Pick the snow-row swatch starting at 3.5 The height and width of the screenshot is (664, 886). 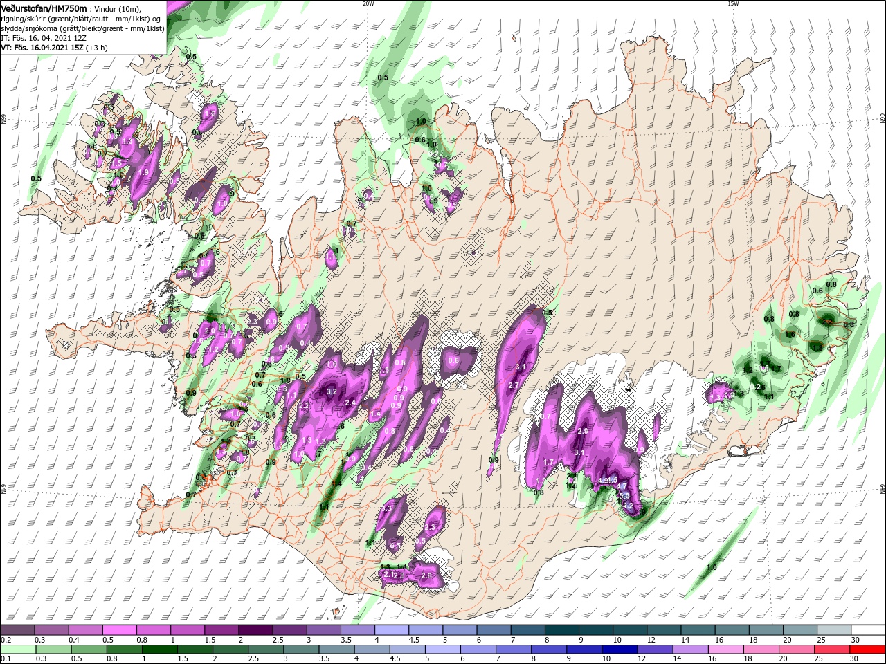pyautogui.click(x=357, y=630)
